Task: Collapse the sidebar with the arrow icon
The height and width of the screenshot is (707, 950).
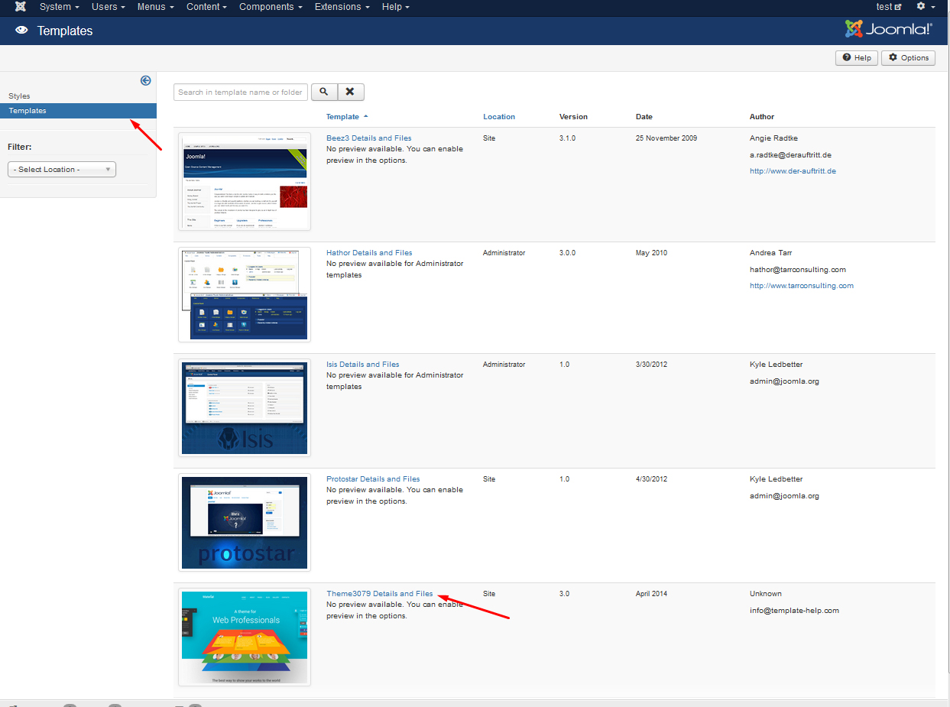Action: coord(145,80)
